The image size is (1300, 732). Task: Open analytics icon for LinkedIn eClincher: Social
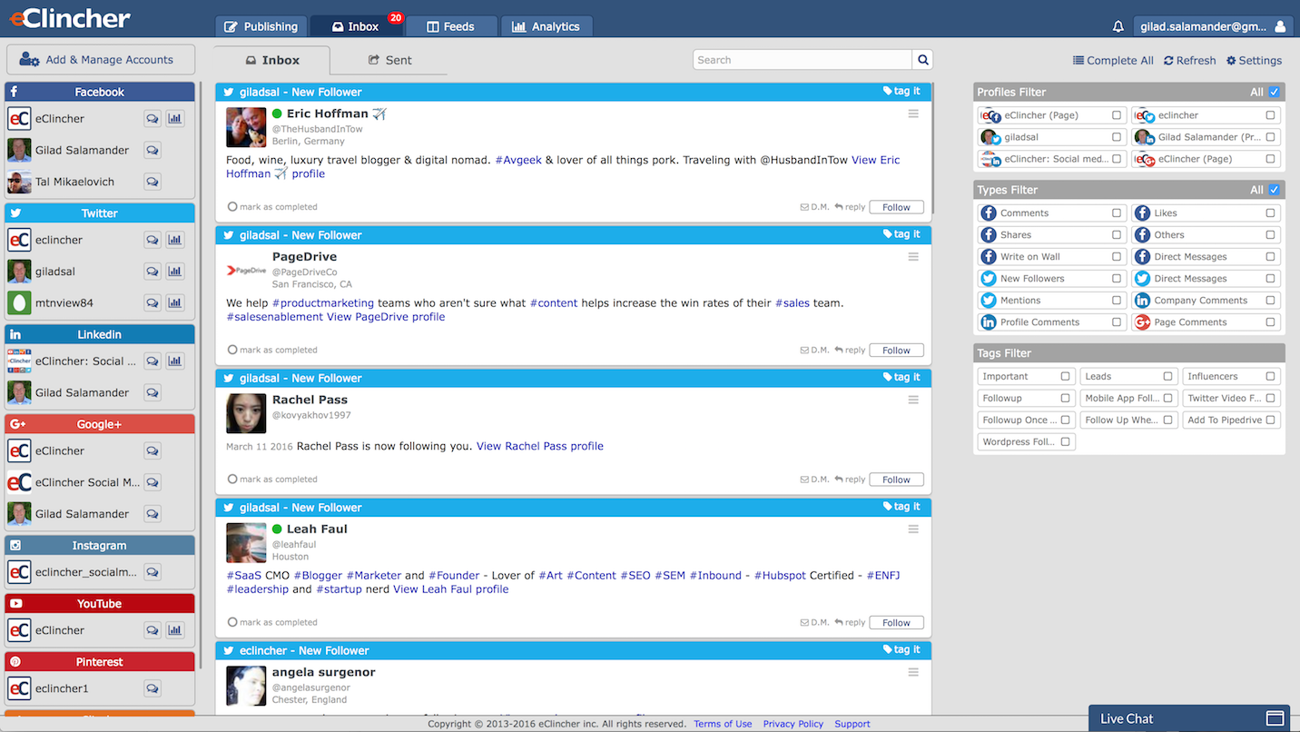coord(175,361)
